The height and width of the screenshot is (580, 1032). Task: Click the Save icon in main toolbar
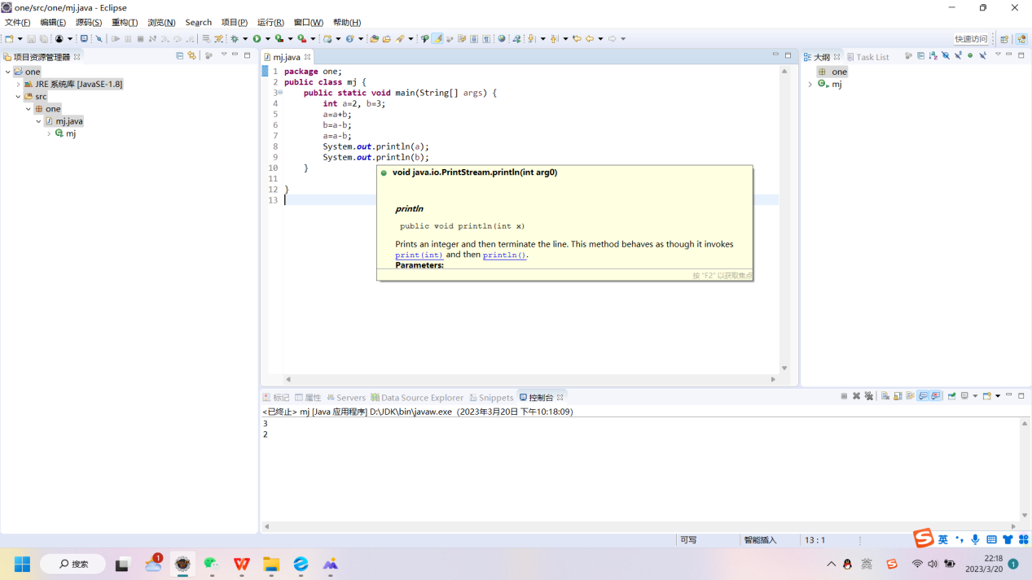(x=32, y=38)
